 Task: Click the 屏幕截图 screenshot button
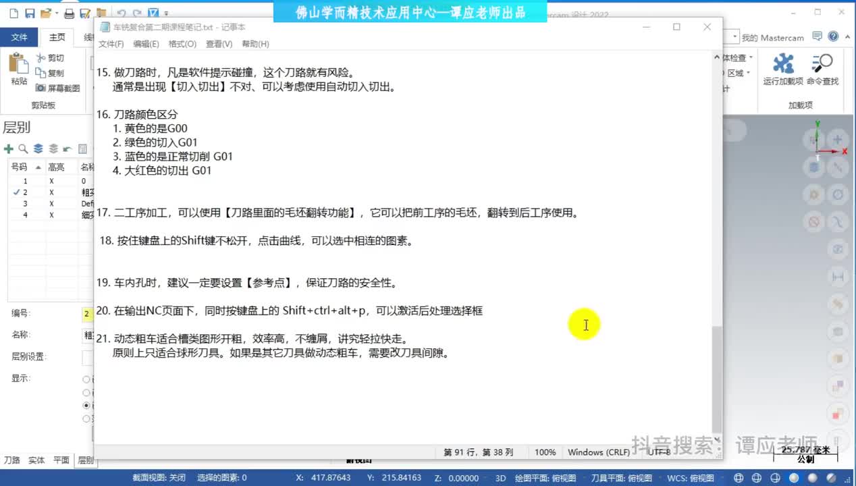coord(57,88)
